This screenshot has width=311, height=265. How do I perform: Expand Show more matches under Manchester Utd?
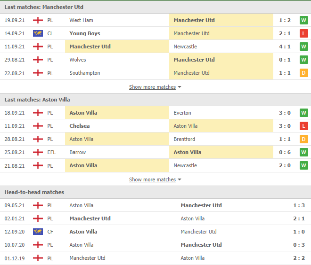(x=152, y=87)
